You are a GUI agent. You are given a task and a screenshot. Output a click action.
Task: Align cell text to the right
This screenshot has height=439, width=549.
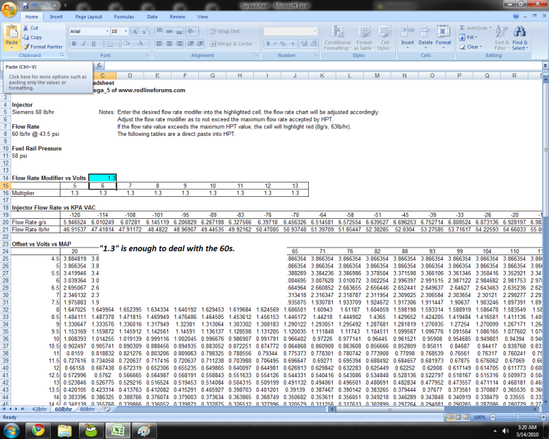click(179, 44)
